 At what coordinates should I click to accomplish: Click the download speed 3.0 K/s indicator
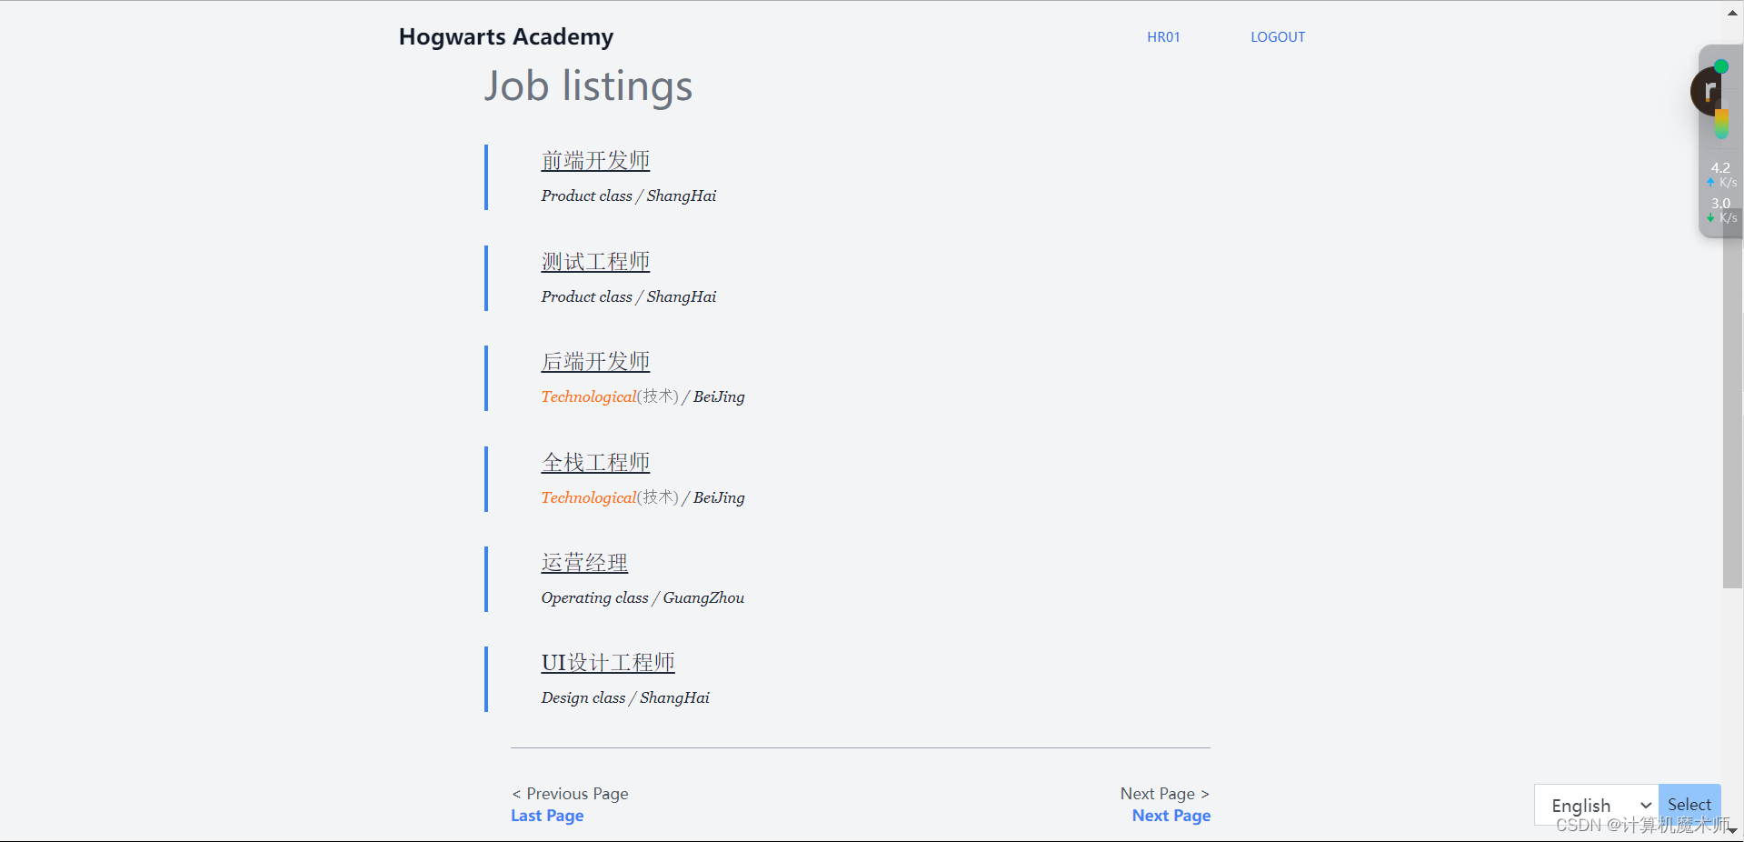point(1722,210)
